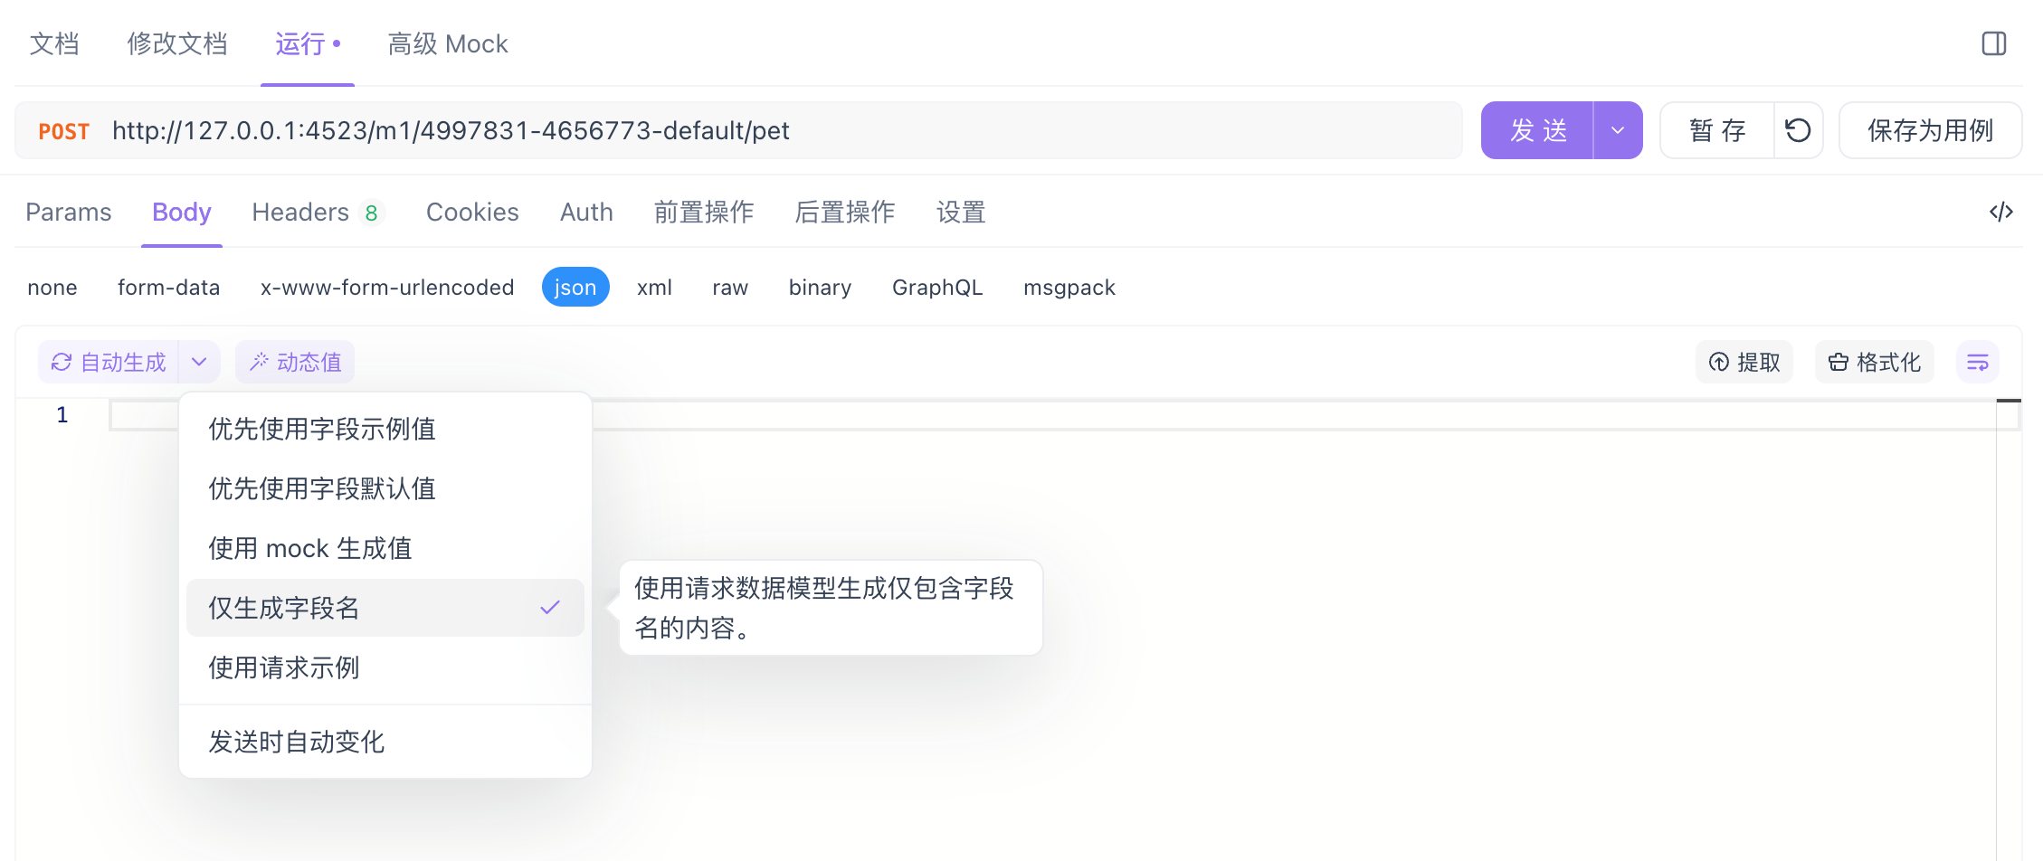The image size is (2043, 861).
Task: Click the 保存为用例 button
Action: (1930, 130)
